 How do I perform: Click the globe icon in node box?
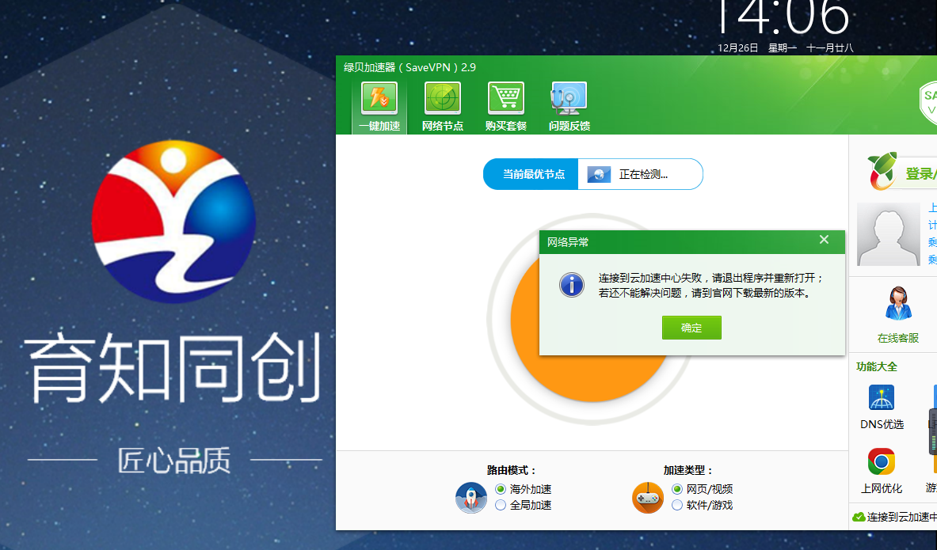tap(599, 174)
